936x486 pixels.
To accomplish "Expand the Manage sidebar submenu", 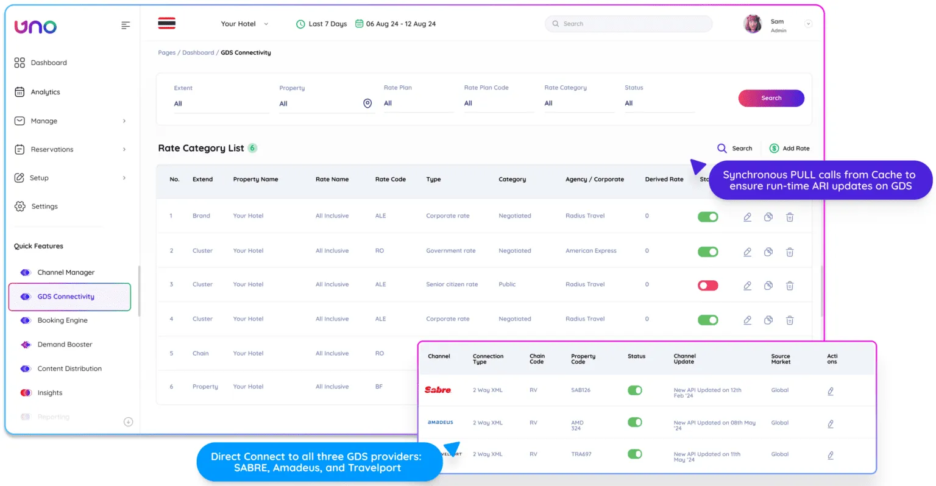I will pos(124,121).
